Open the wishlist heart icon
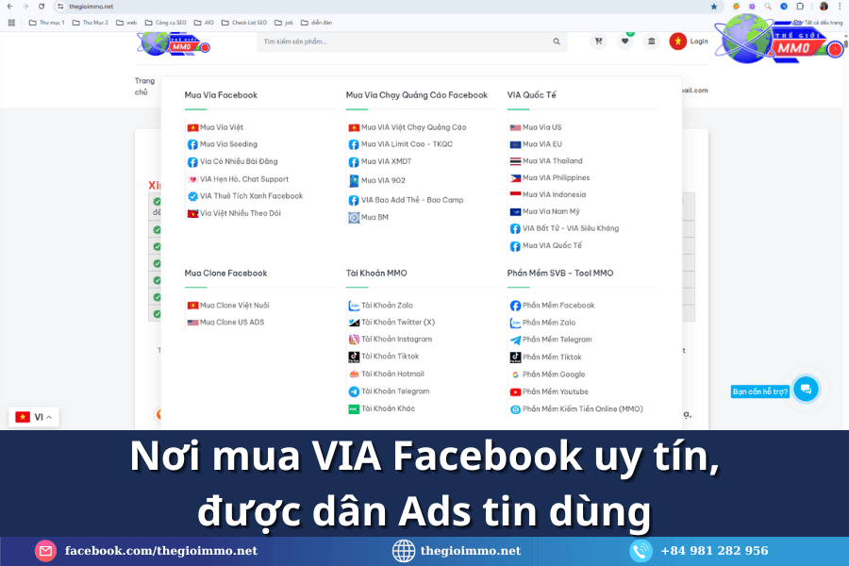 tap(624, 41)
